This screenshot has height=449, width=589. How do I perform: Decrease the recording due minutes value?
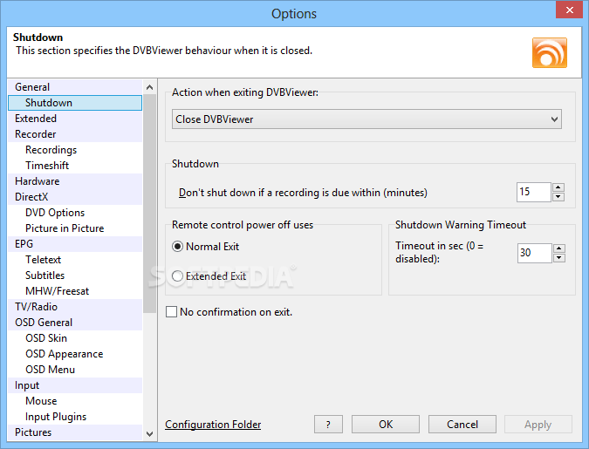click(558, 197)
